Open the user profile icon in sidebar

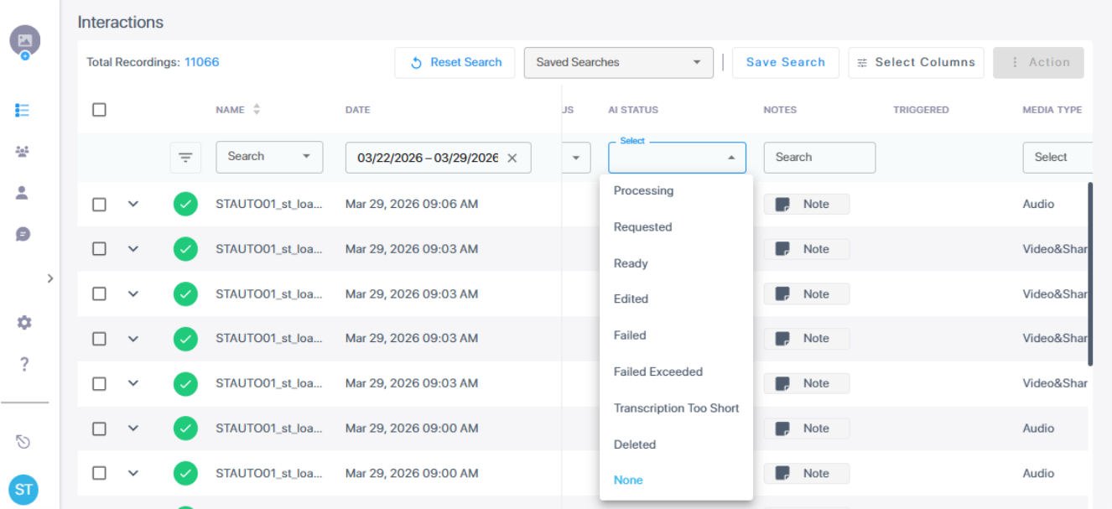point(23,193)
